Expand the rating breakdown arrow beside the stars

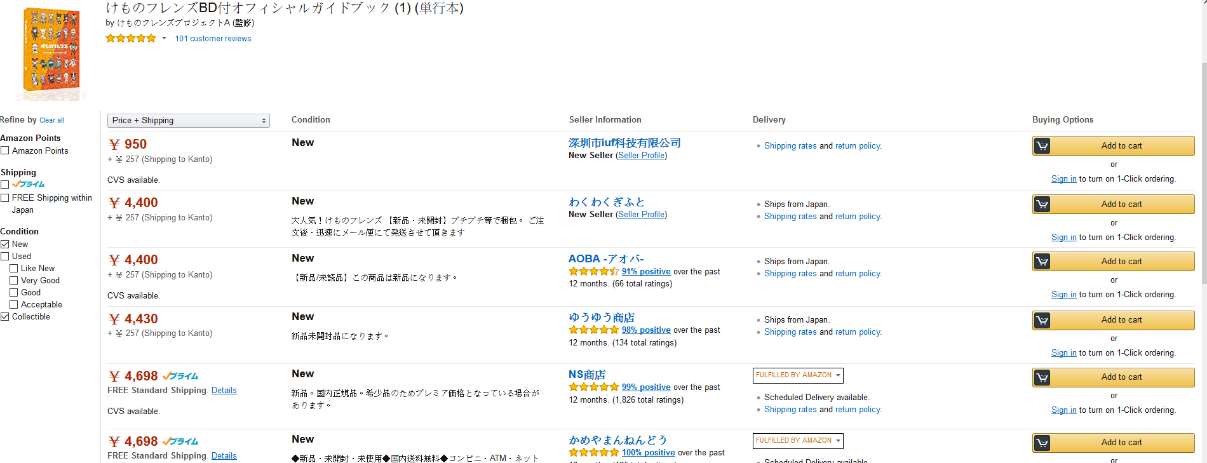click(164, 38)
